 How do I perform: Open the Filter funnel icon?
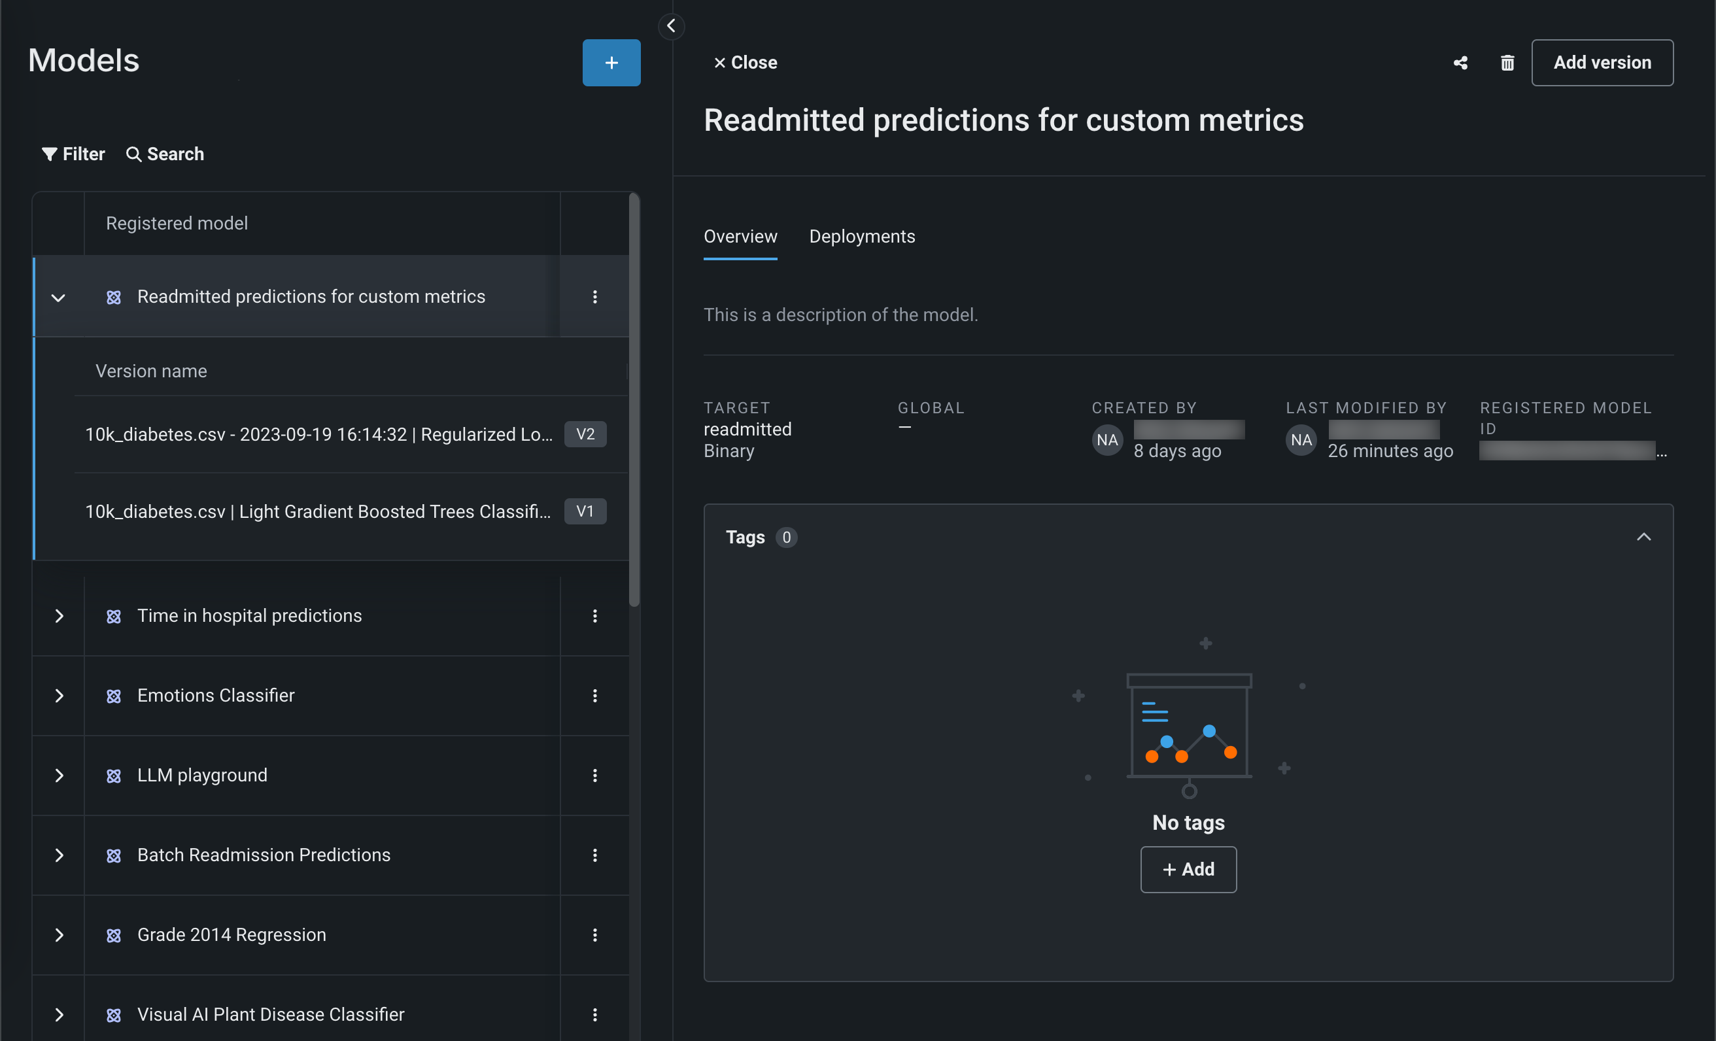tap(49, 154)
